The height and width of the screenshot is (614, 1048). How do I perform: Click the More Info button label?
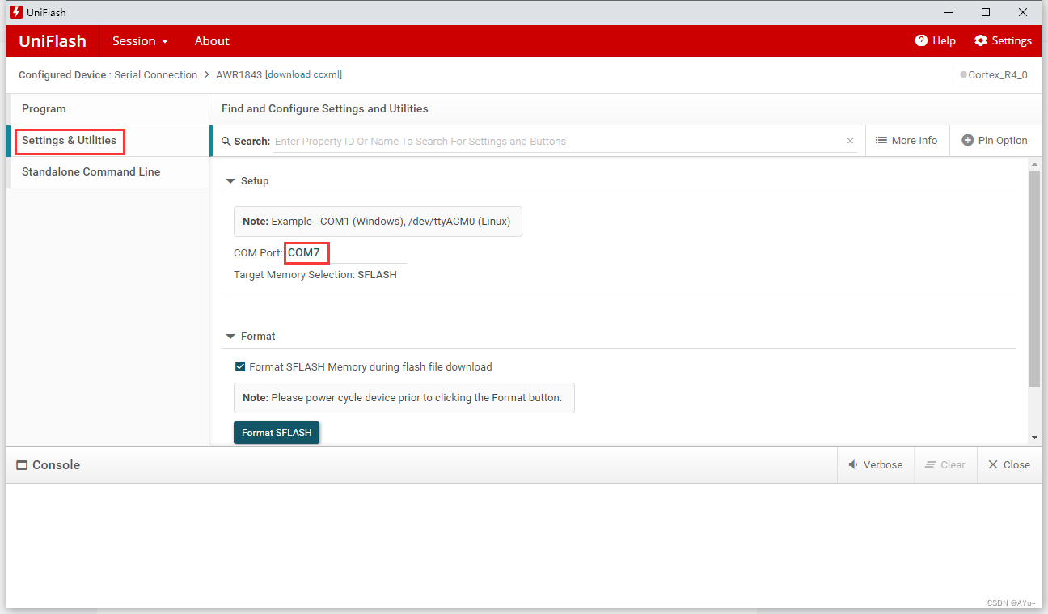915,140
